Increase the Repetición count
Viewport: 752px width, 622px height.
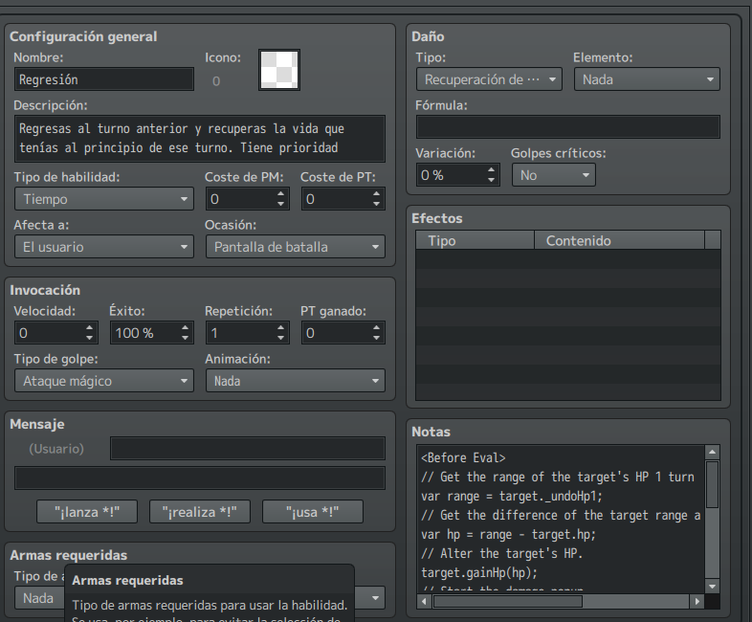pyautogui.click(x=281, y=327)
